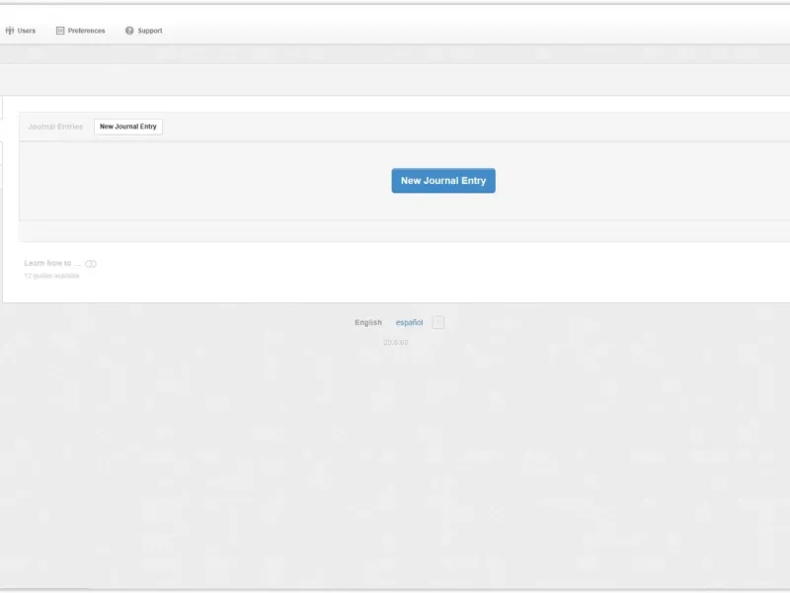Open the Preferences menu label
The height and width of the screenshot is (593, 790).
(86, 31)
